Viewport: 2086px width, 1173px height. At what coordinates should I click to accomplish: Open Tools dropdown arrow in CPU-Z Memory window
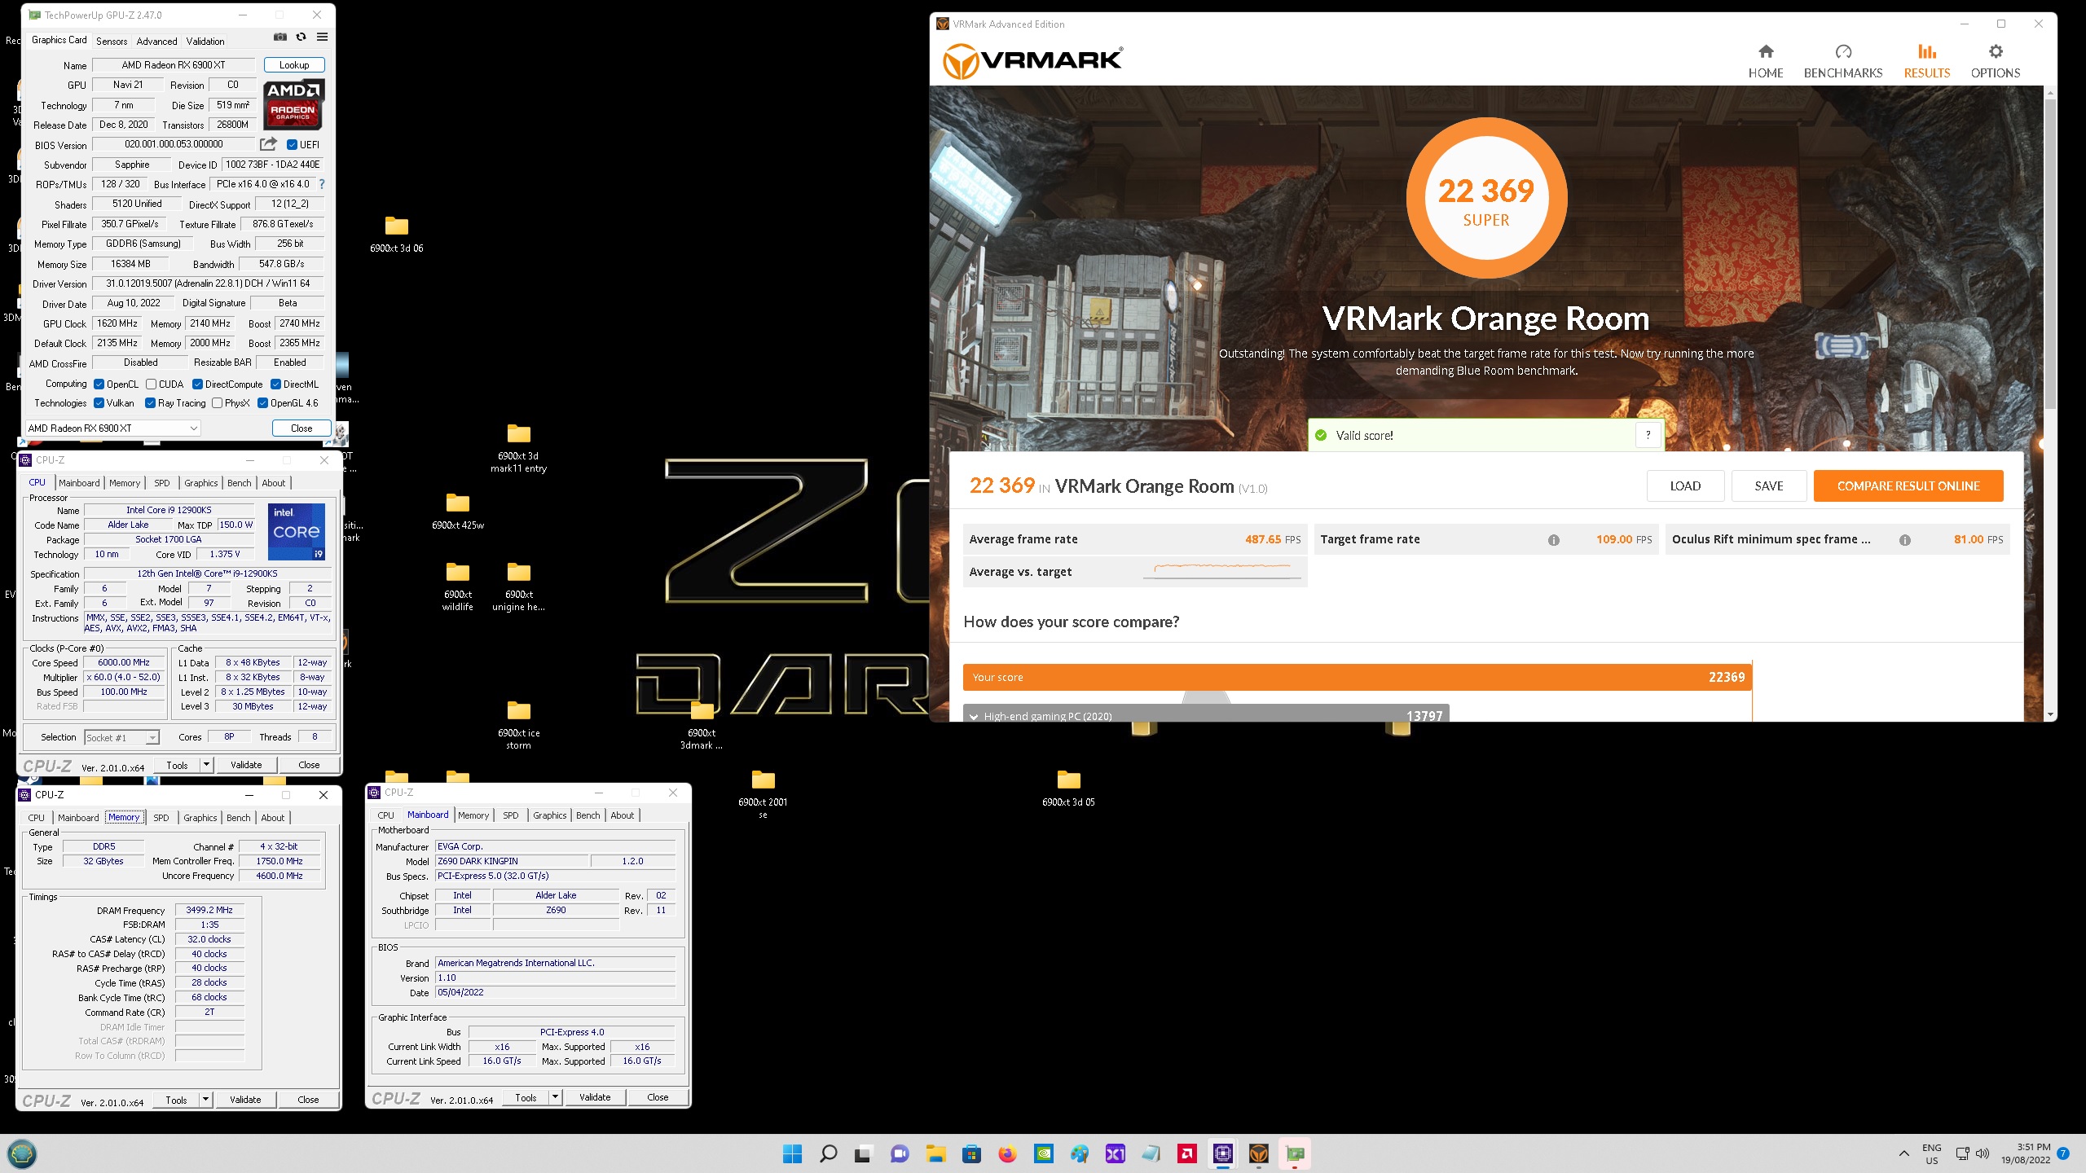click(x=205, y=1100)
